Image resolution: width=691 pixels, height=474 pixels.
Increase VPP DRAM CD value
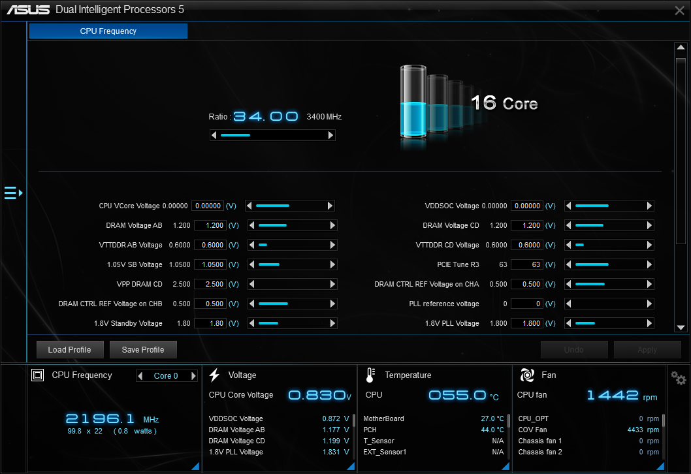click(332, 284)
